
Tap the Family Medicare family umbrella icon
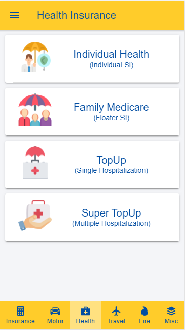[x=35, y=110]
